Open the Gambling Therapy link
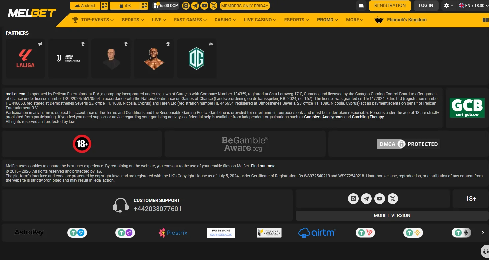The height and width of the screenshot is (260, 489). click(x=368, y=117)
